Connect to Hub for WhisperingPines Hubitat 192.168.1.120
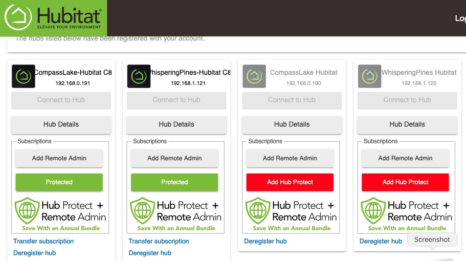The height and width of the screenshot is (261, 466). click(x=407, y=100)
